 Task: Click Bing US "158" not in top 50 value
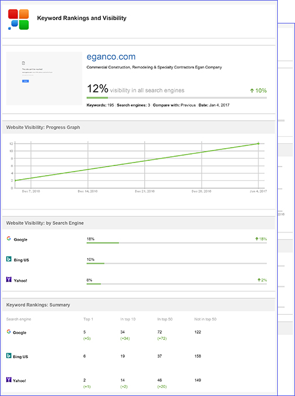[x=198, y=356]
